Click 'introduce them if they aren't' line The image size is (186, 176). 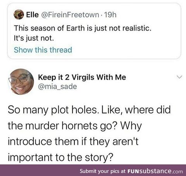click(73, 142)
